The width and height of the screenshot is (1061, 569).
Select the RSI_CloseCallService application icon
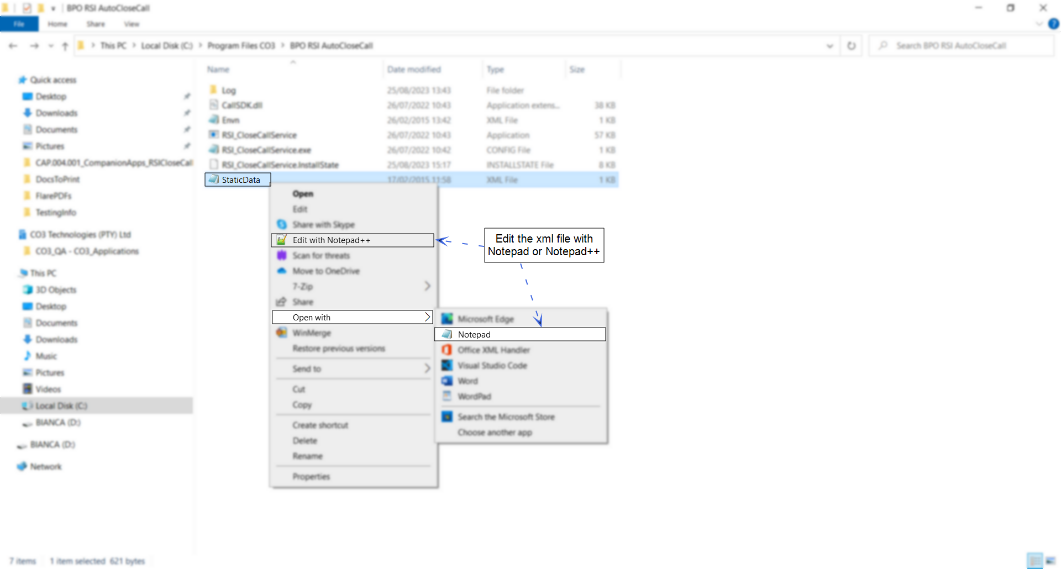click(213, 135)
